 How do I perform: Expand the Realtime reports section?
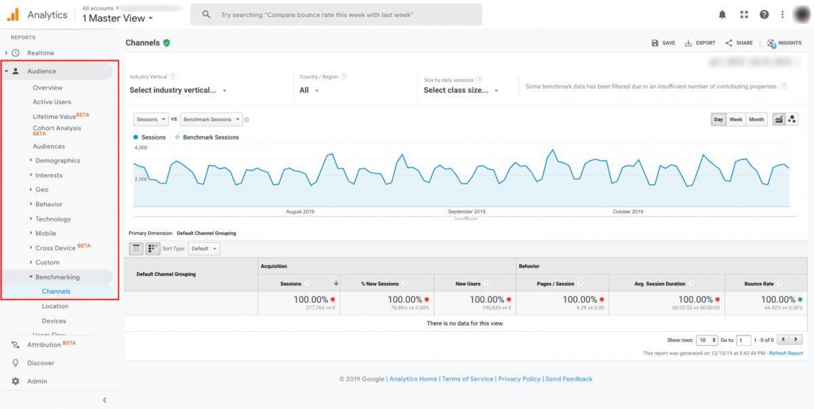(x=7, y=53)
